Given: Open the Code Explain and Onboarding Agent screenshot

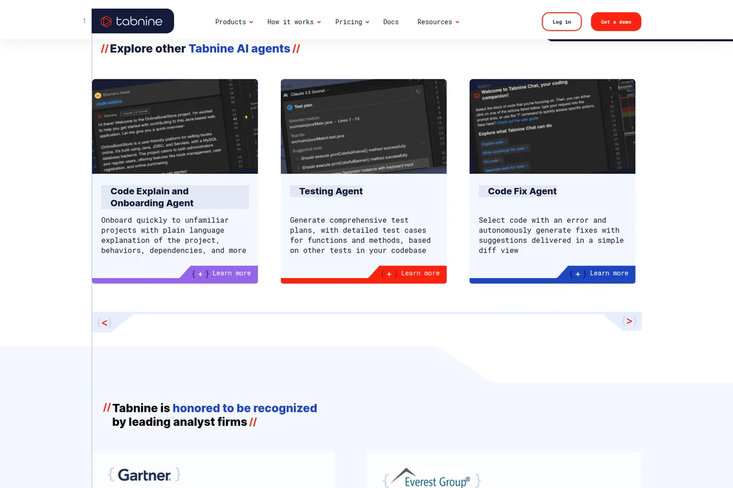Looking at the screenshot, I should (x=175, y=126).
